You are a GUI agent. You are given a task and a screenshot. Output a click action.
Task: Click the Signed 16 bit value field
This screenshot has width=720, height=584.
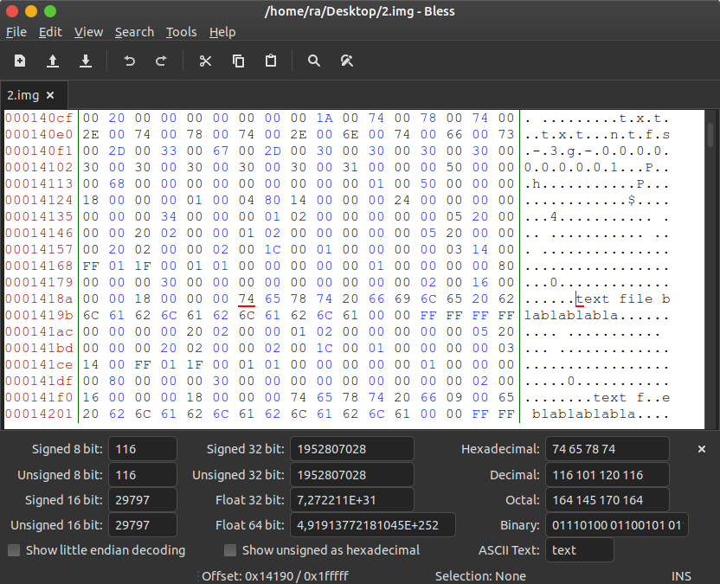(142, 499)
